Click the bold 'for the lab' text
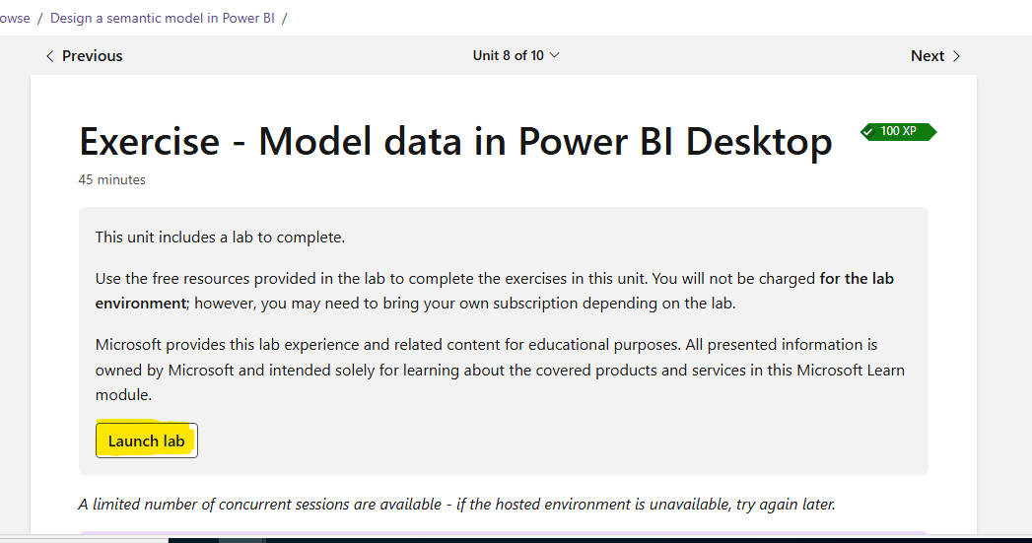This screenshot has height=543, width=1032. point(857,279)
